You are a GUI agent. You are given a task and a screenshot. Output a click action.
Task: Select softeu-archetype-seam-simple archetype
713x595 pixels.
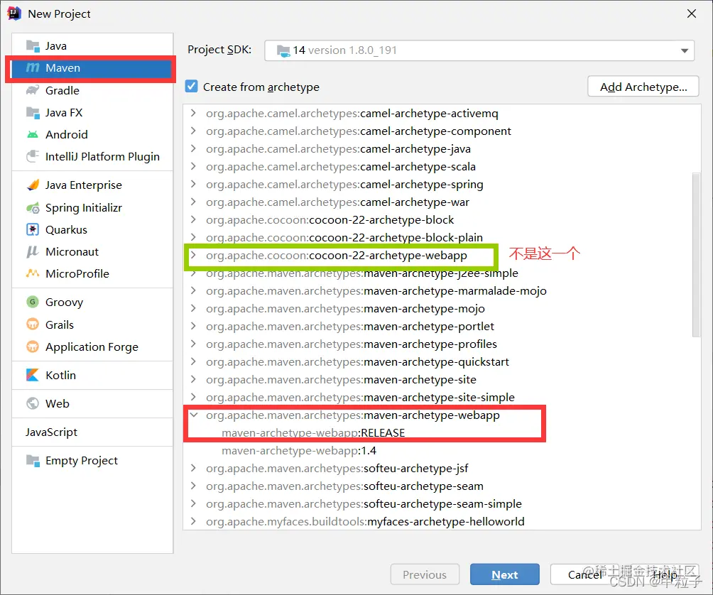click(x=364, y=503)
